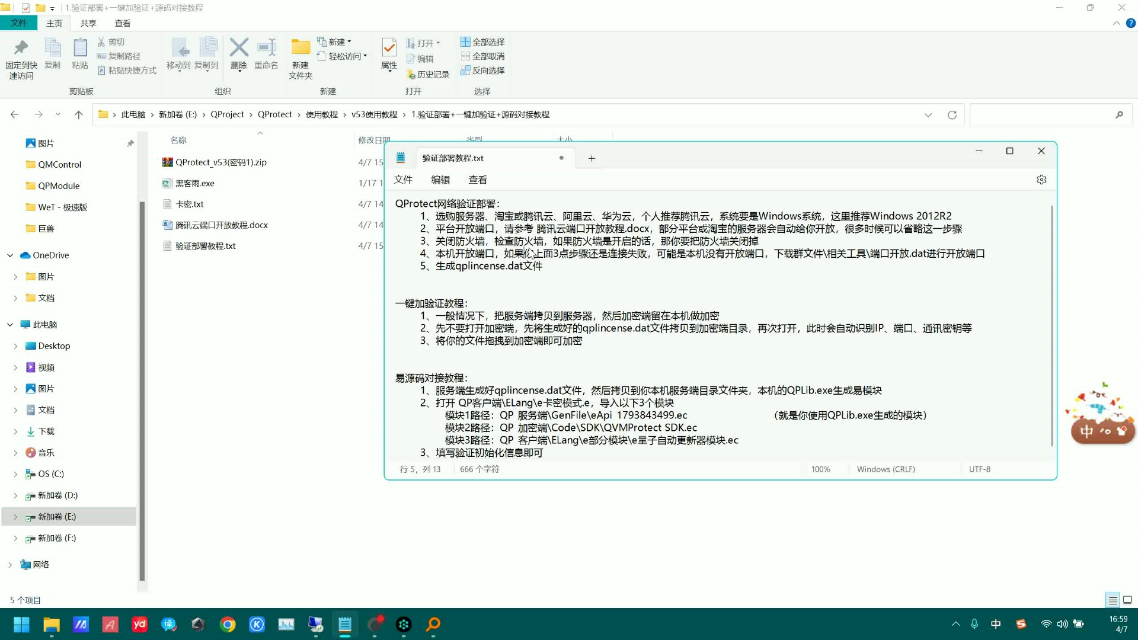Image resolution: width=1138 pixels, height=640 pixels.
Task: Open the 新建 new item dropdown
Action: 334,42
